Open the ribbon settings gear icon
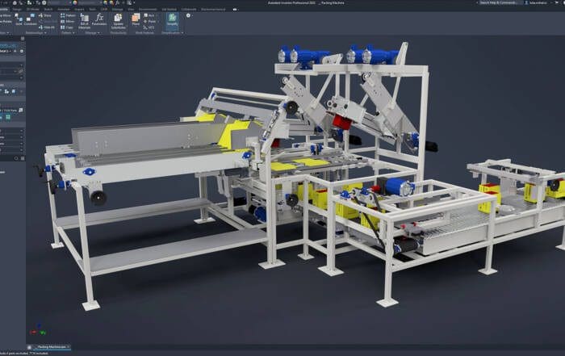The height and width of the screenshot is (356, 565). [188, 15]
